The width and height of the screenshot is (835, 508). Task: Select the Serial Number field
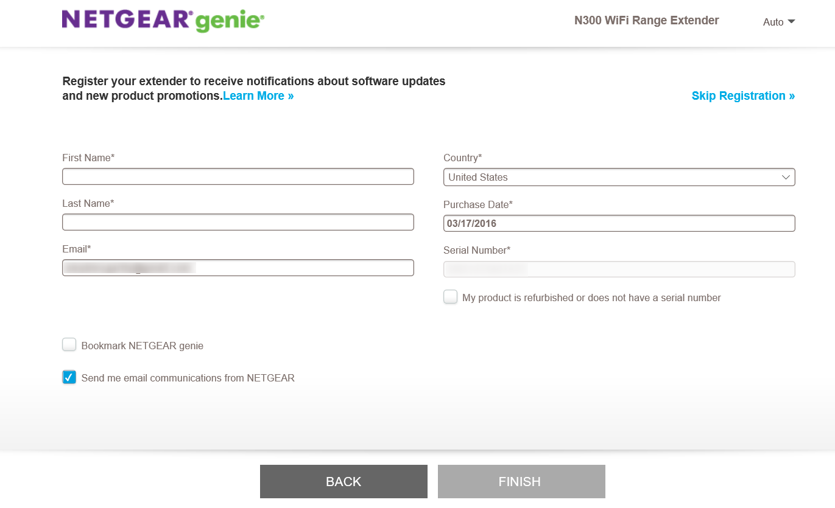[619, 269]
